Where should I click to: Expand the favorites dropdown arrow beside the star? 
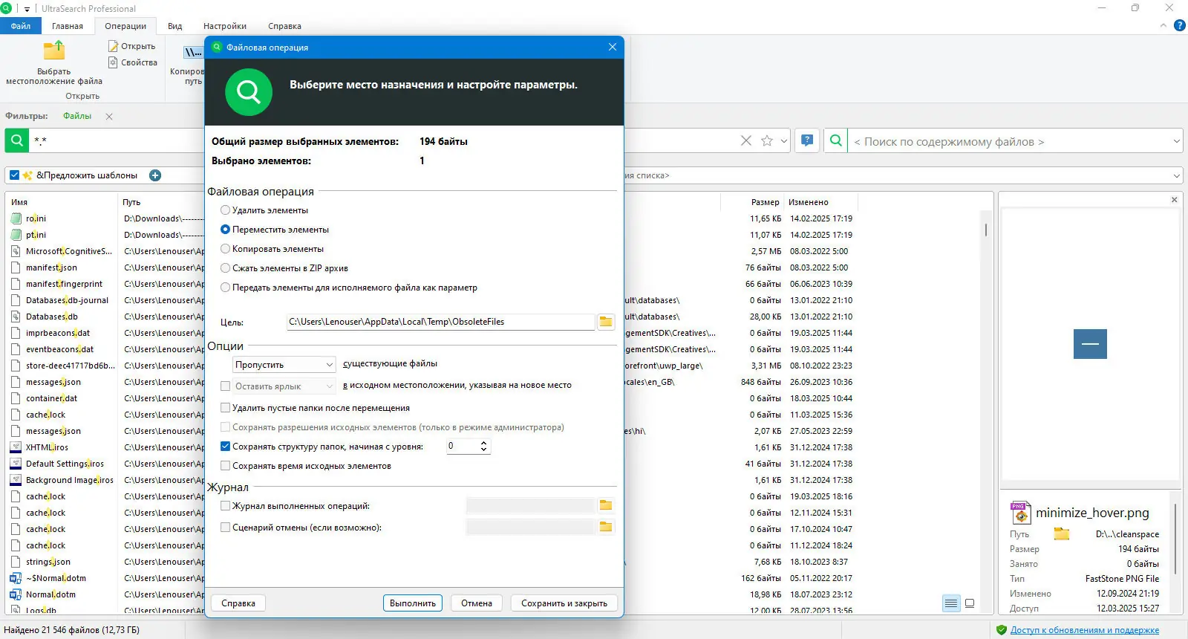[784, 141]
